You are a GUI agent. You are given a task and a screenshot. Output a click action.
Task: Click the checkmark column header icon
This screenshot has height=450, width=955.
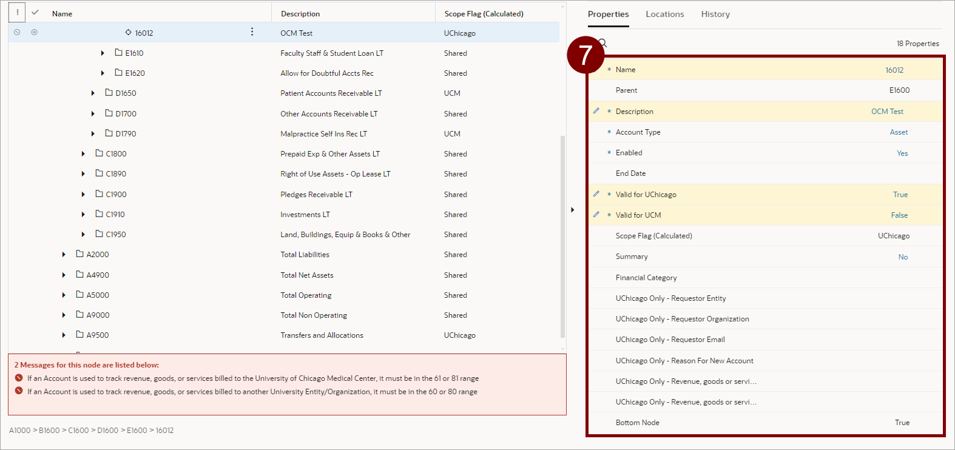click(x=35, y=13)
